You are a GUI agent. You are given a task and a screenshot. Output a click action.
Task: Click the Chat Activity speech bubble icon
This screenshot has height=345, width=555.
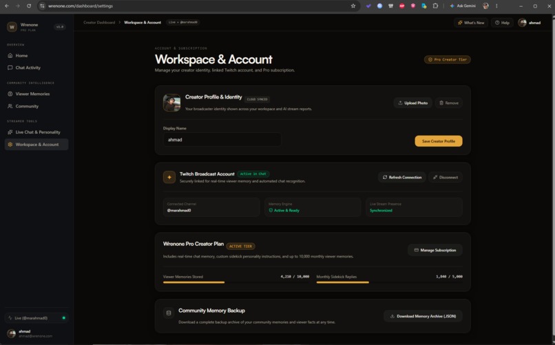pos(10,67)
